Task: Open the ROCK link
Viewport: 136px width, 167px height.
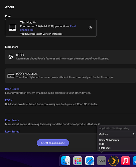Action: click(9, 100)
